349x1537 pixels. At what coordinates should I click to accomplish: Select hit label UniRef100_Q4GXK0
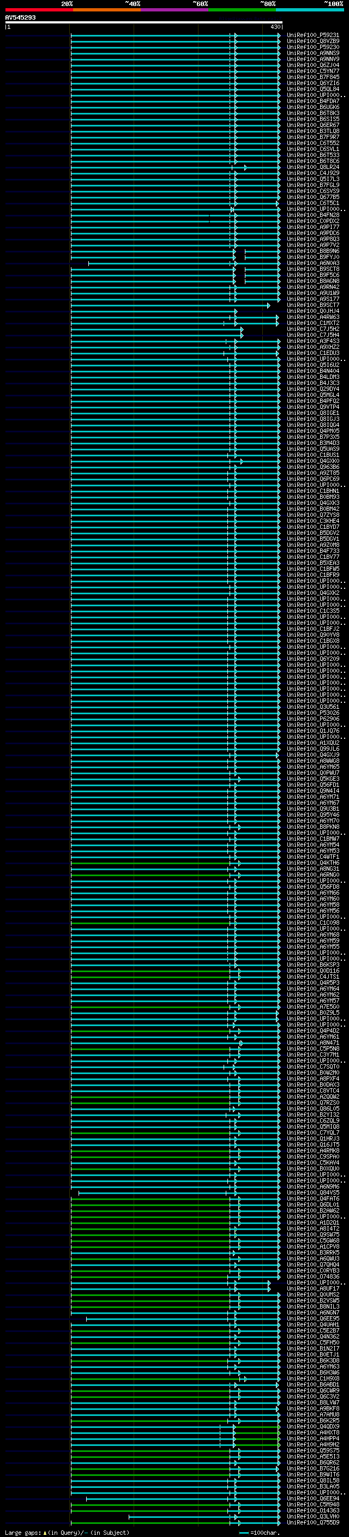coord(313,461)
